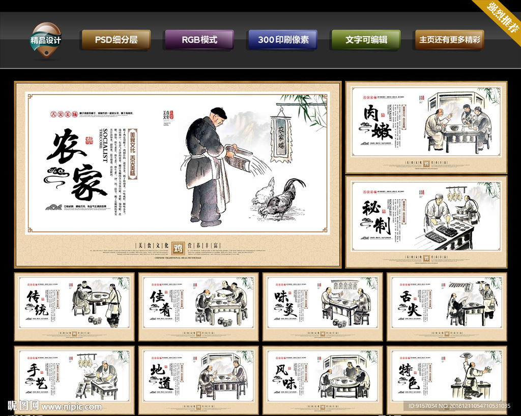
Task: Click the 美食文化 舌尖美味 vertical label
Action: (x=133, y=154)
